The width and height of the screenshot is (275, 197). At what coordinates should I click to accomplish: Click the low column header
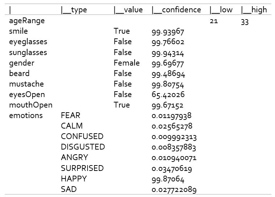(x=221, y=10)
